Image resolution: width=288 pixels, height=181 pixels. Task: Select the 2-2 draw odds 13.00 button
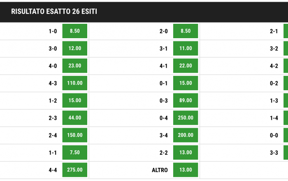click(x=186, y=152)
